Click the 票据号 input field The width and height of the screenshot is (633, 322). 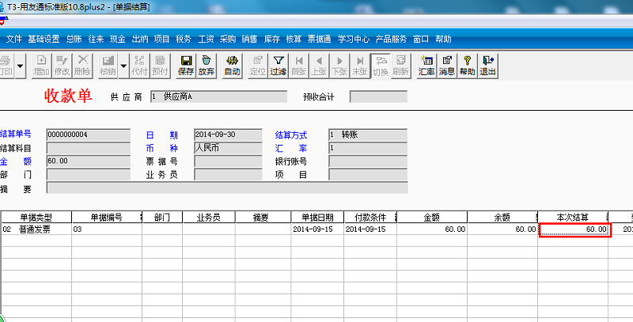(228, 161)
